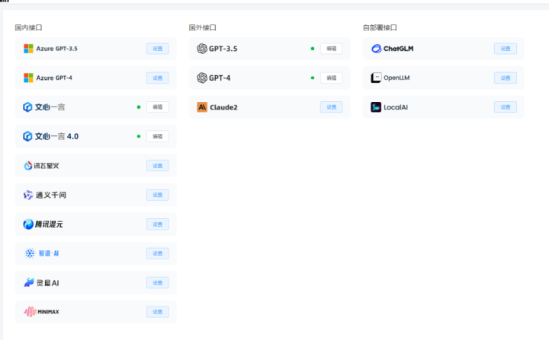Image resolution: width=549 pixels, height=340 pixels.
Task: Open 设置 for Azure GPT-4
Action: (x=157, y=78)
